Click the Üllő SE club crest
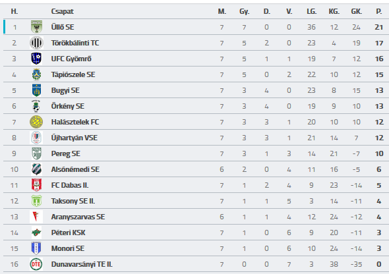 (36, 27)
